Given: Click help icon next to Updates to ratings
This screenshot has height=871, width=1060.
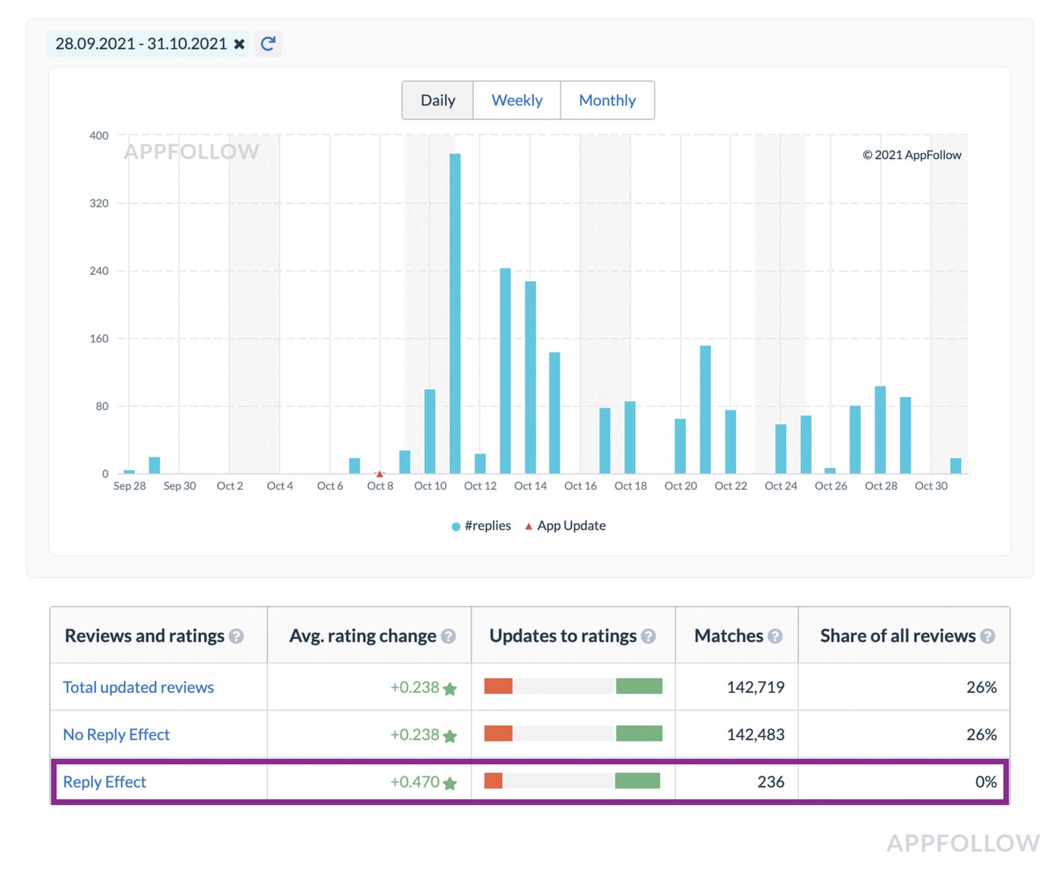Looking at the screenshot, I should (x=648, y=637).
